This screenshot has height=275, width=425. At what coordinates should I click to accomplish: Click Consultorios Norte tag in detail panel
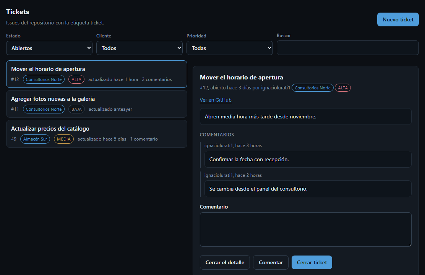[313, 88]
